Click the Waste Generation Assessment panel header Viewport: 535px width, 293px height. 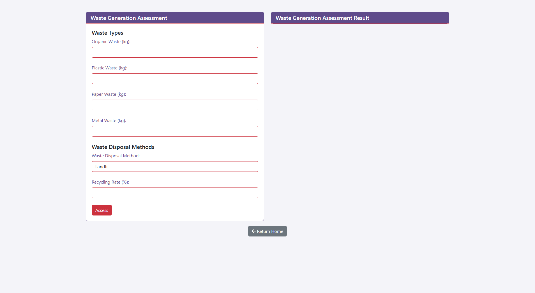pyautogui.click(x=129, y=18)
